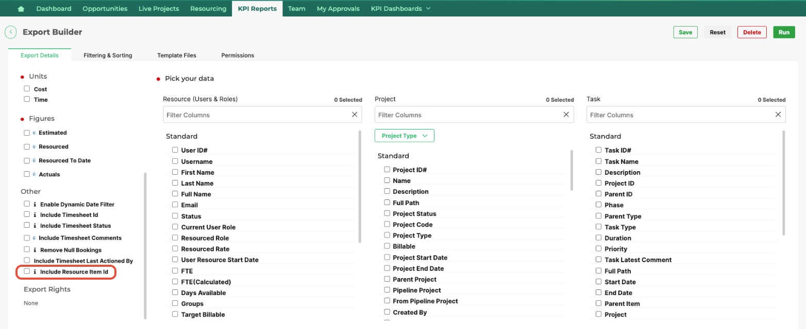Select the KPI Reports tab
Screen dimensions: 806x329
point(257,9)
